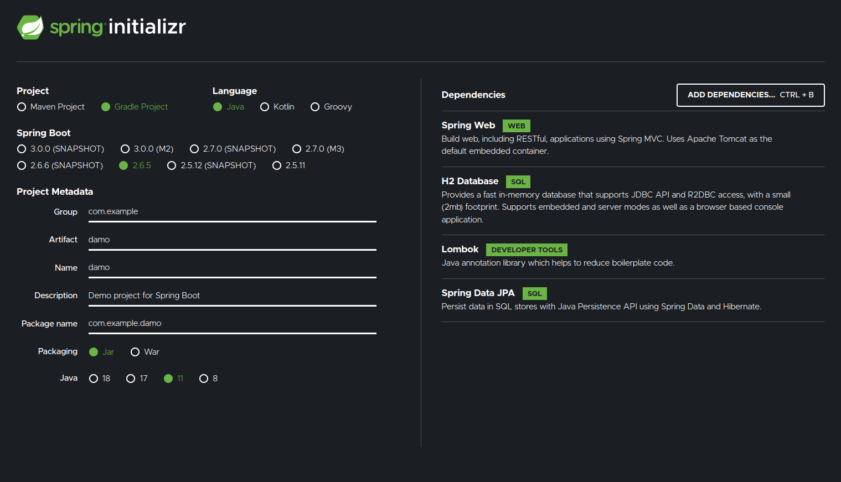Select Java version 8
Image resolution: width=841 pixels, height=482 pixels.
point(209,379)
